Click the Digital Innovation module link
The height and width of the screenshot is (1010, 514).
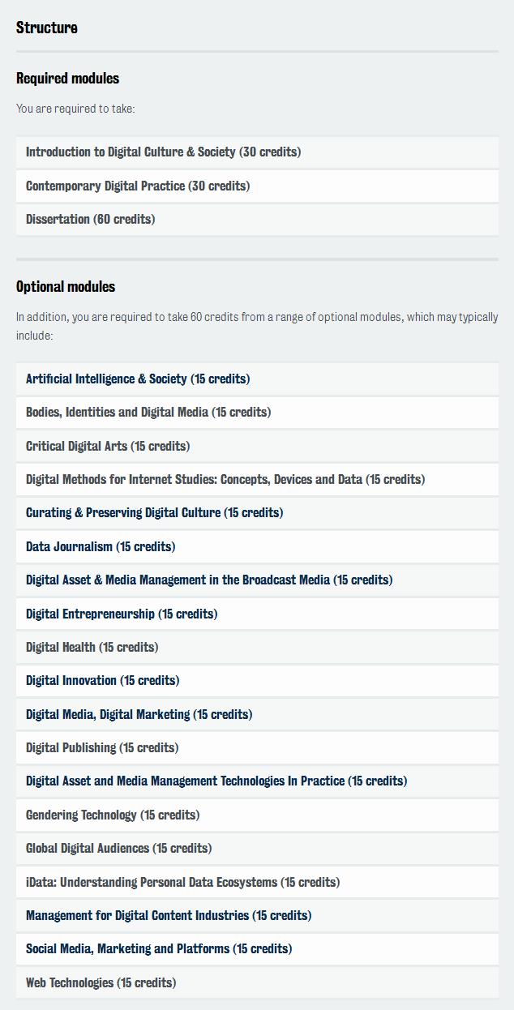[103, 681]
